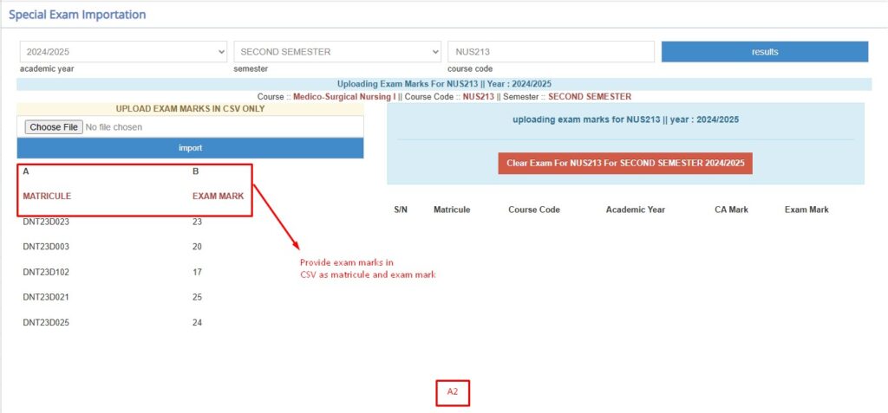
Task: Select the Matricule column header in results table
Action: [452, 210]
